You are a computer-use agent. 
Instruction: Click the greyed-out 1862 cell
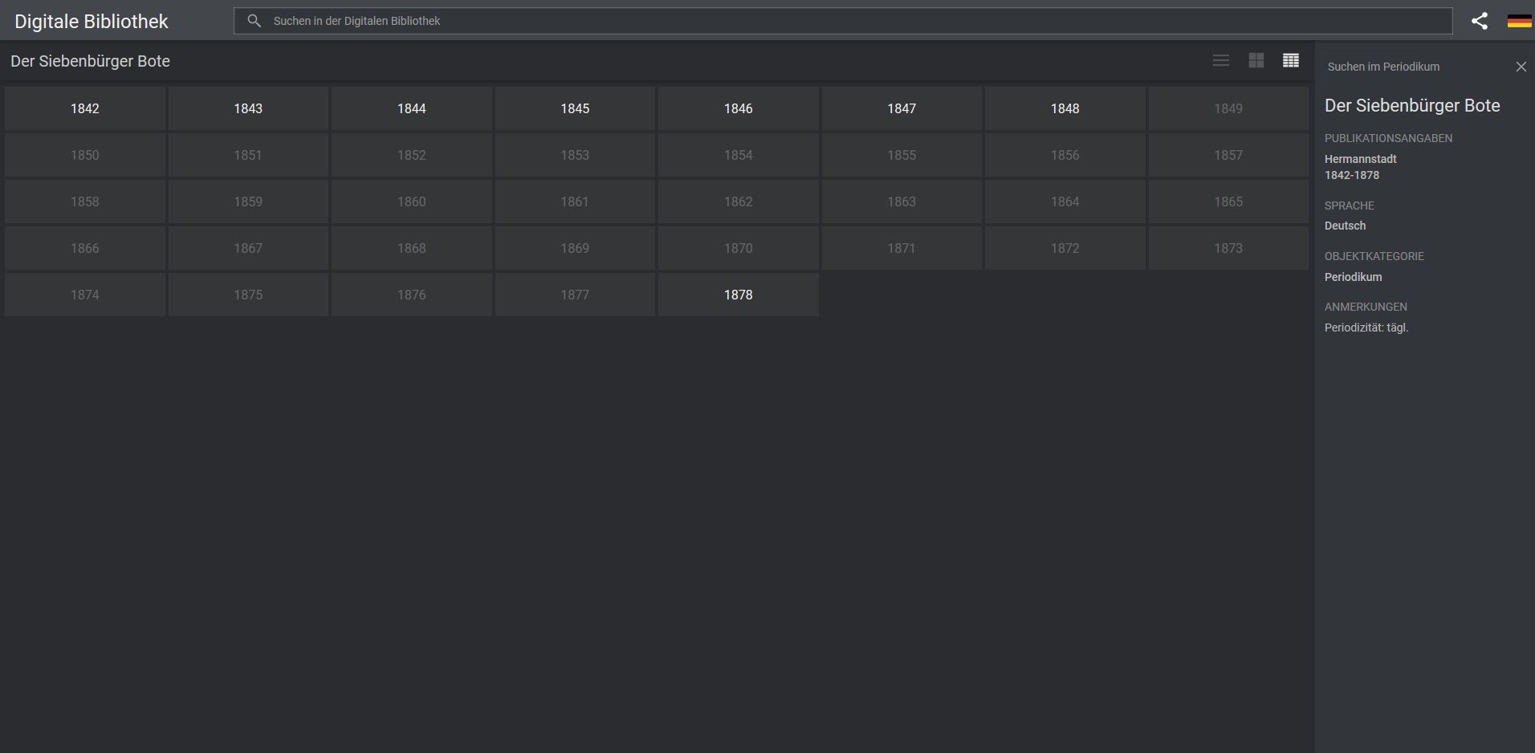pos(739,201)
